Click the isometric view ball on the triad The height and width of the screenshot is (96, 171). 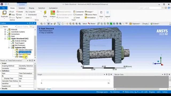[158, 61]
